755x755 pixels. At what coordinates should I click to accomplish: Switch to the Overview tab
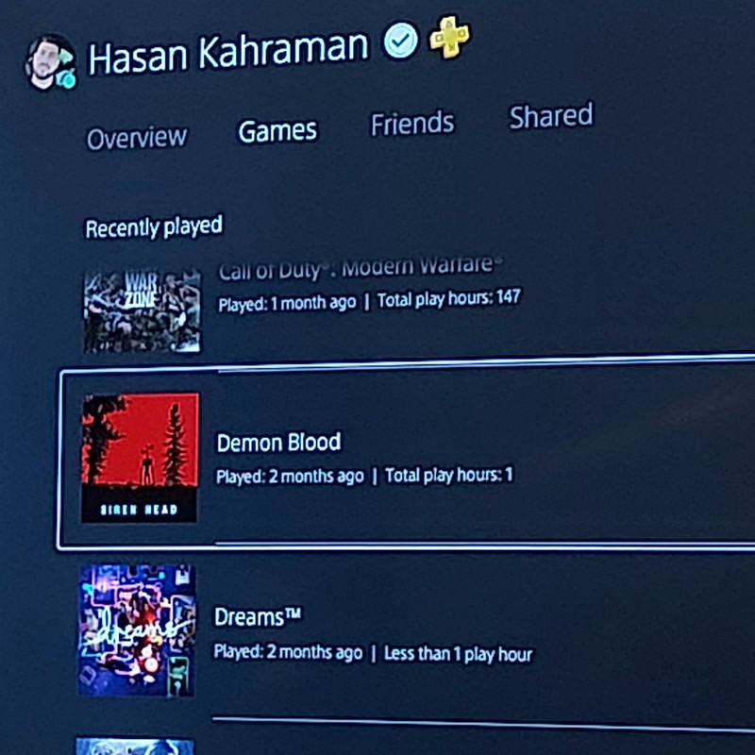pyautogui.click(x=137, y=138)
